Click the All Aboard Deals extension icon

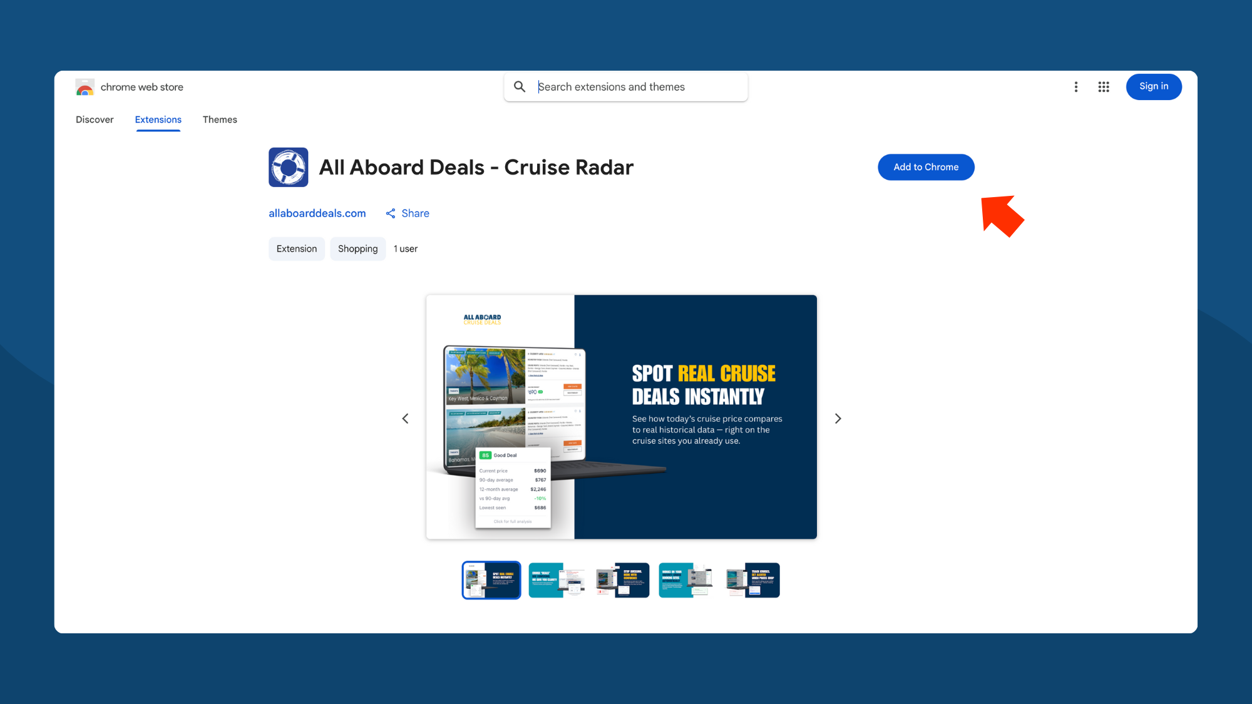[x=289, y=167]
